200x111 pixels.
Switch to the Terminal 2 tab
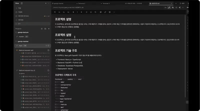[81, 3]
